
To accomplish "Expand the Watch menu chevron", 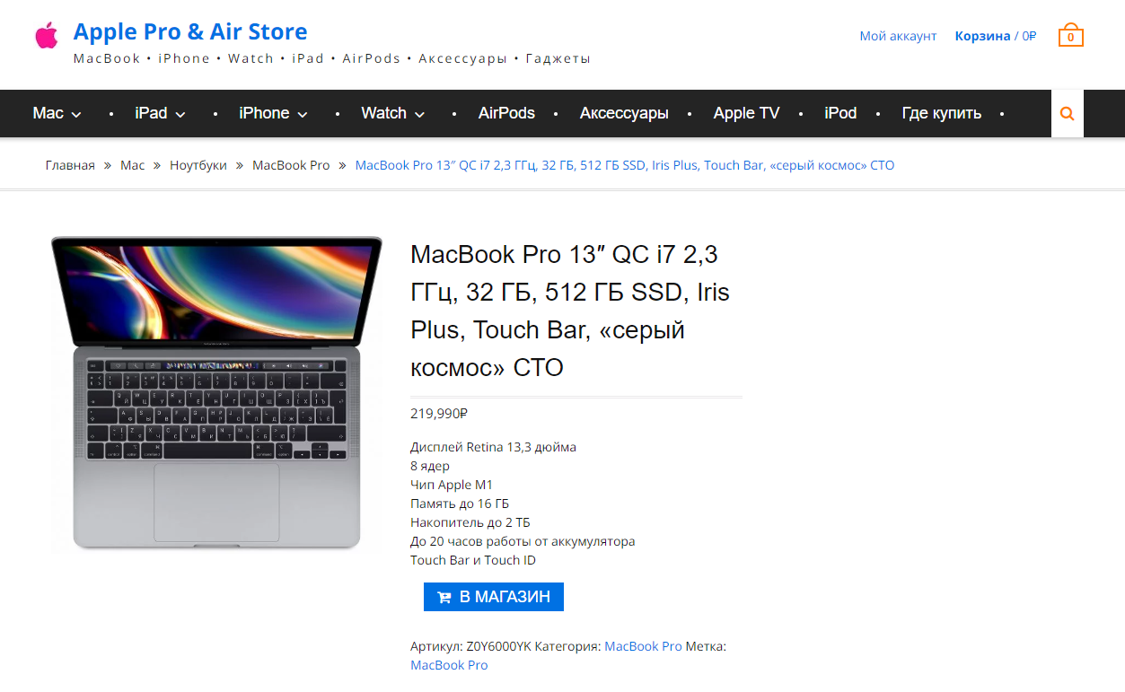I will (419, 114).
